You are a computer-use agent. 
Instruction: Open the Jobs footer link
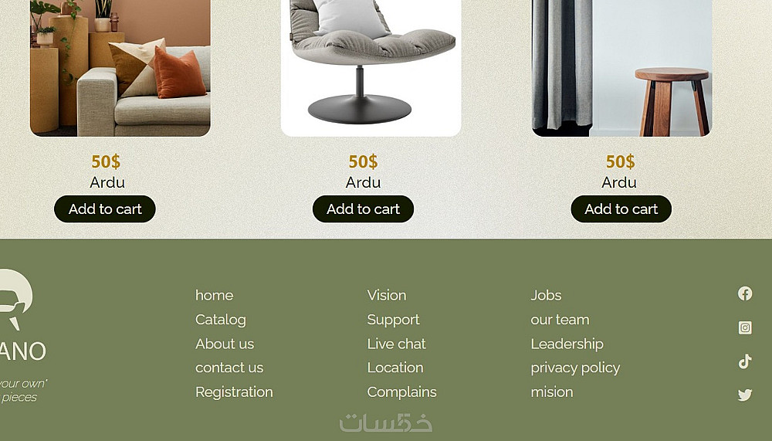(x=546, y=295)
